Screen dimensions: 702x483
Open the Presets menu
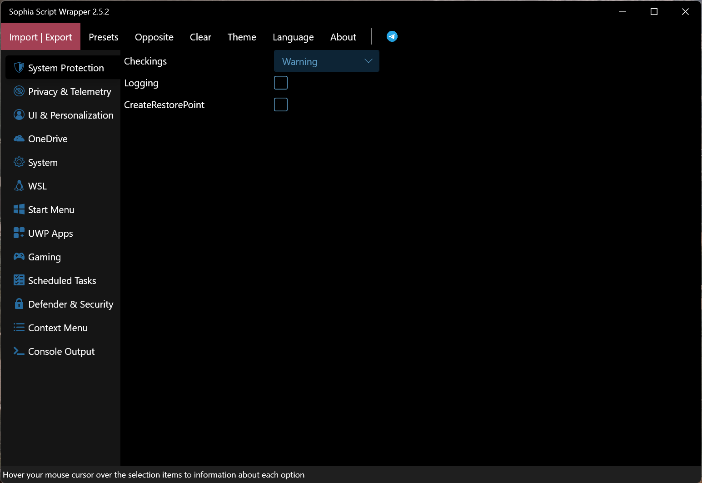(104, 37)
